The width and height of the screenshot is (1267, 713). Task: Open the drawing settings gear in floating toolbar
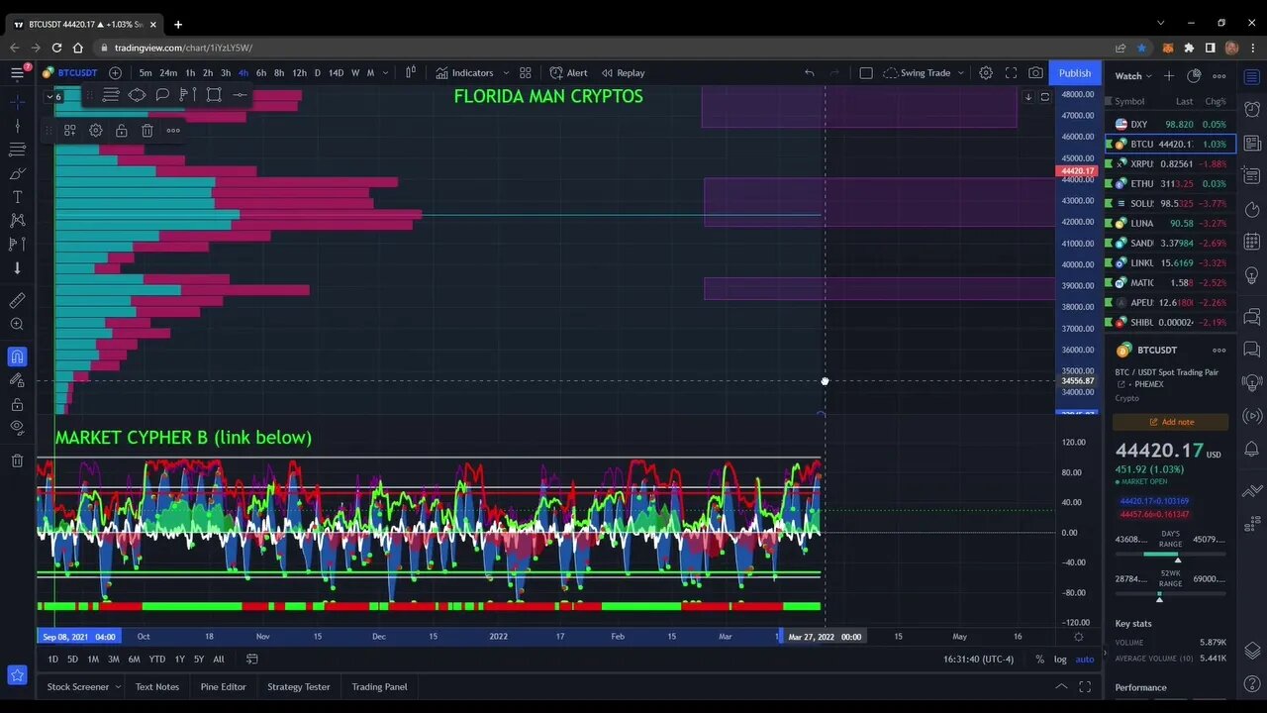96,130
